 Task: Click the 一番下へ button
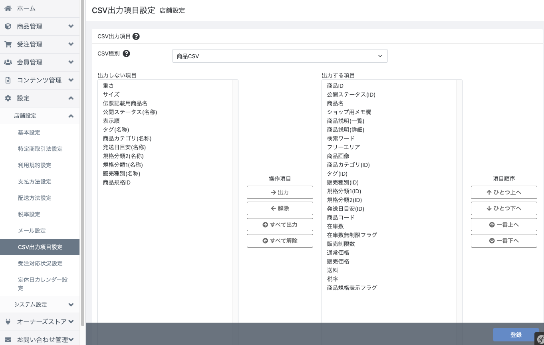pos(504,241)
